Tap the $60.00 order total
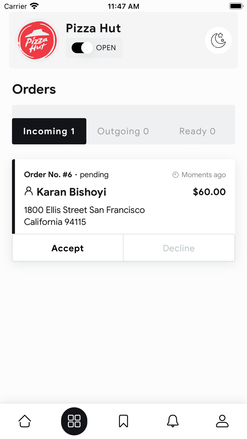The height and width of the screenshot is (439, 247). click(x=209, y=192)
